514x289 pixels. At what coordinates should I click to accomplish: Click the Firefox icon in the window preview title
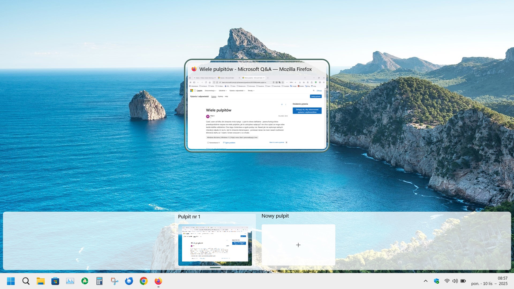pos(194,69)
